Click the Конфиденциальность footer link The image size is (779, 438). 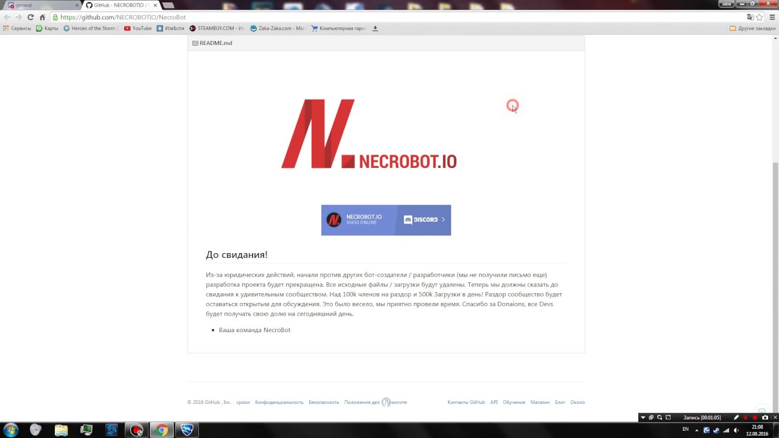coord(279,402)
